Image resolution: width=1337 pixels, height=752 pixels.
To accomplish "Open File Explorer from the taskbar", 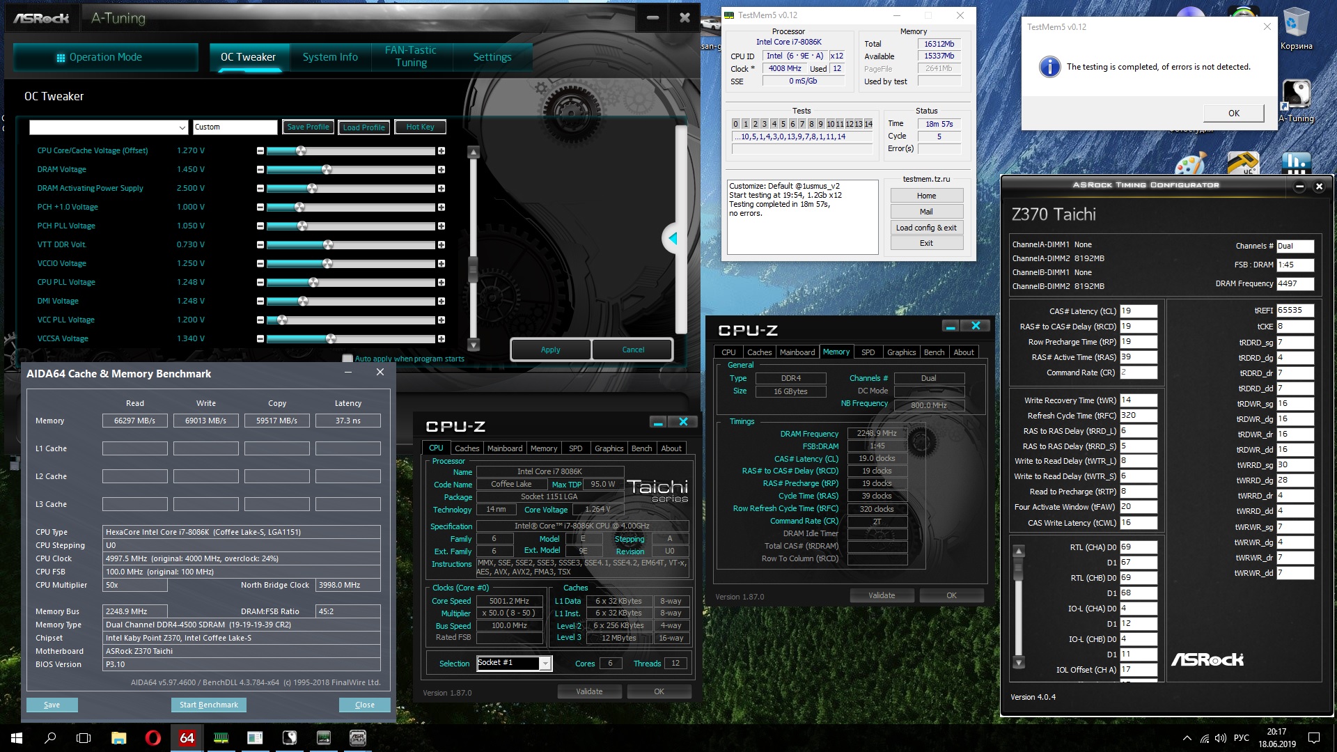I will pos(118,738).
